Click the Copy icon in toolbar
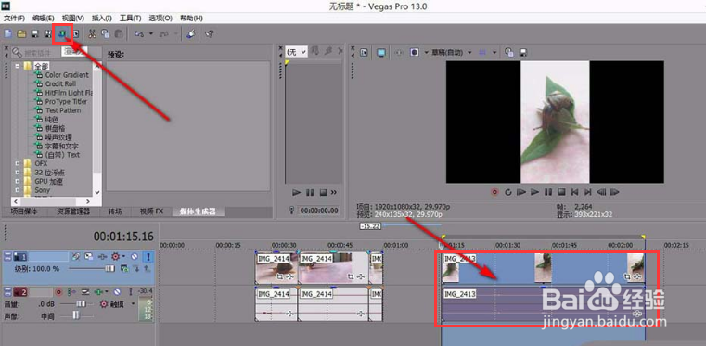This screenshot has width=706, height=346. tap(105, 33)
